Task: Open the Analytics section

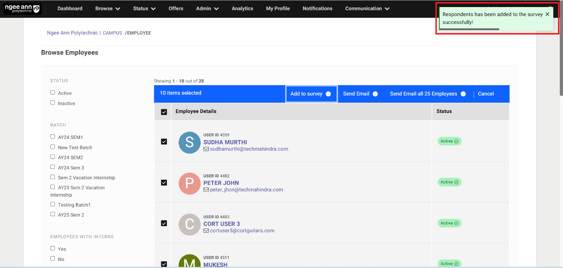Action: coord(242,8)
